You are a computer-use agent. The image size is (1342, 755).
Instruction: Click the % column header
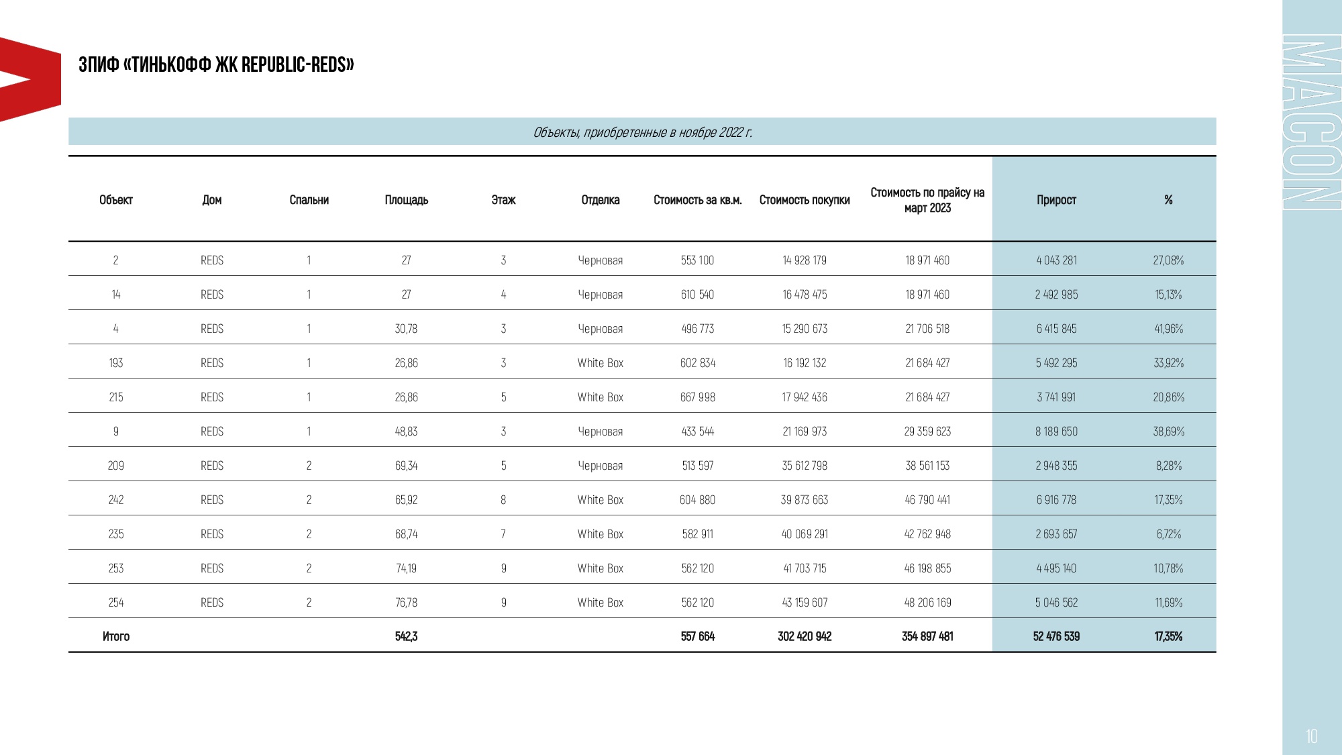1168,200
